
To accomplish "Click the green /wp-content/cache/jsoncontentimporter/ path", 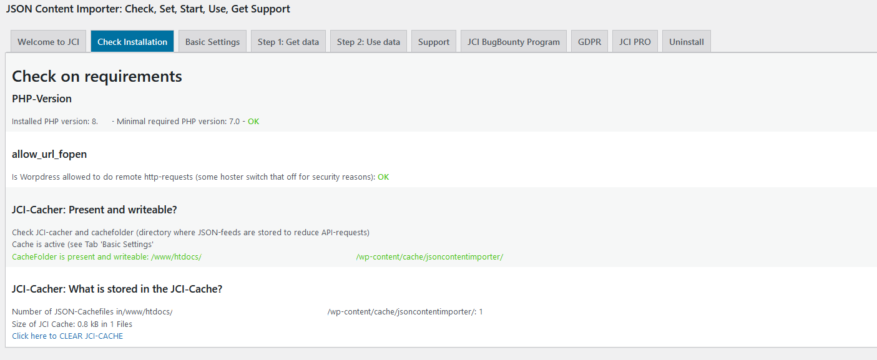I will click(x=429, y=256).
